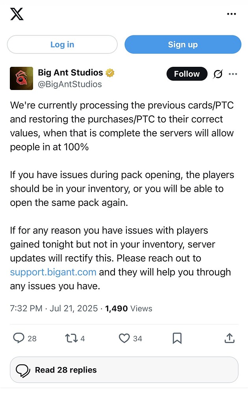The image size is (248, 393).
Task: Like the post with heart icon
Action: pos(124,338)
